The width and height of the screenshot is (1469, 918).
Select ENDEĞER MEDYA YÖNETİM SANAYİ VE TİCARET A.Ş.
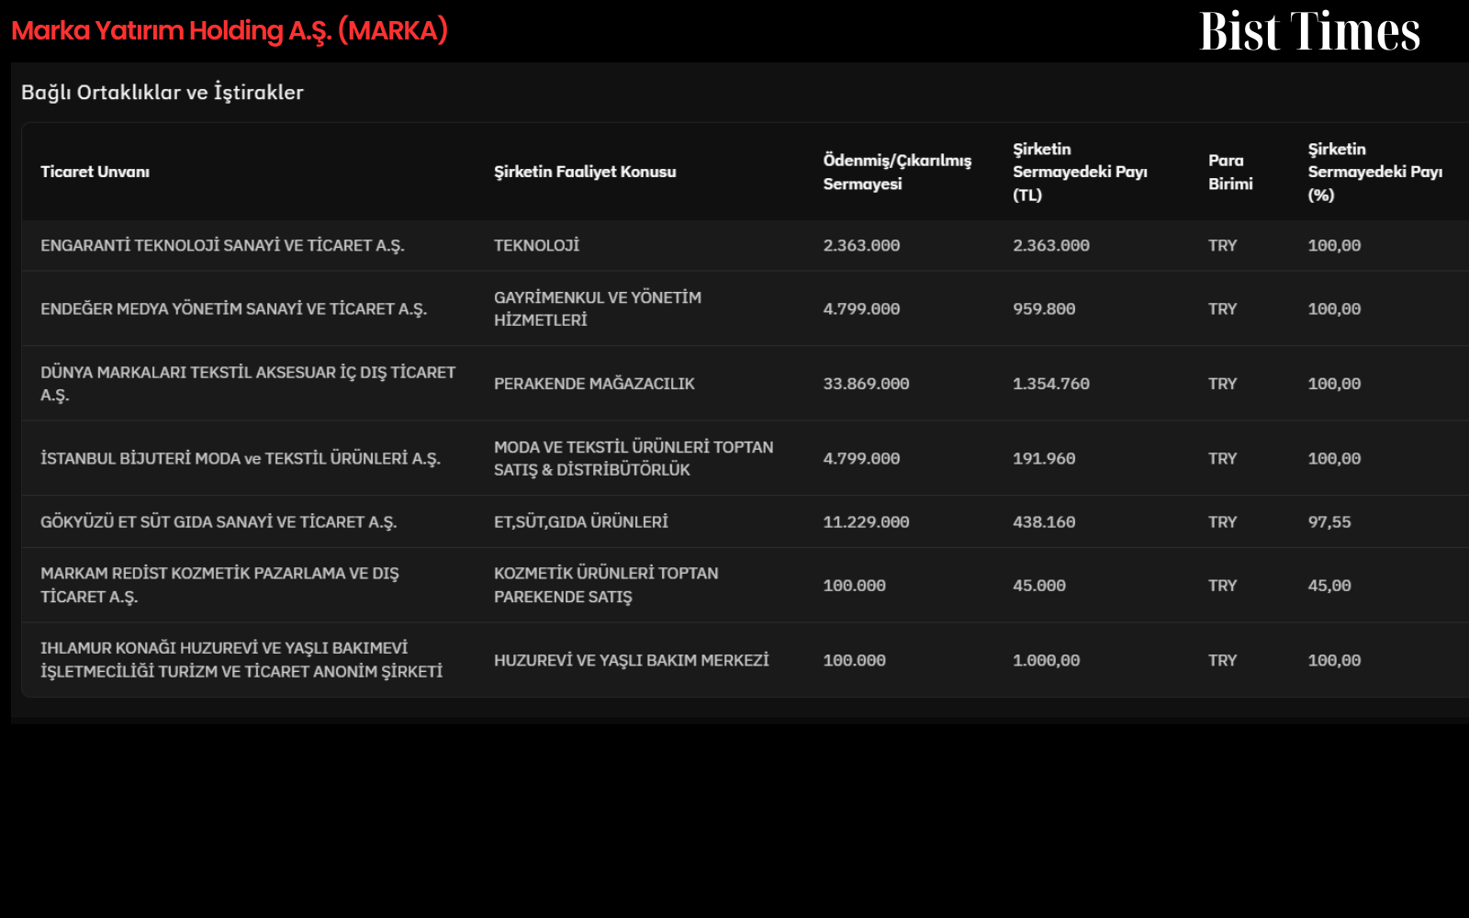[233, 308]
